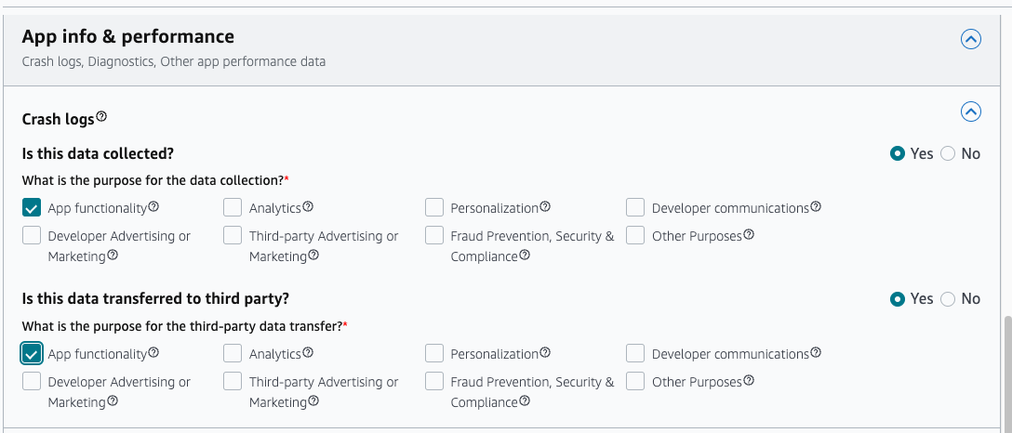Image resolution: width=1012 pixels, height=433 pixels.
Task: Collapse the App info & performance section
Action: coord(971,39)
